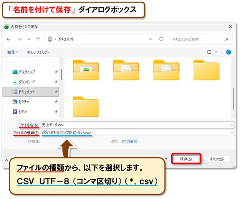
Task: Go back with the left arrow
Action: coord(8,40)
